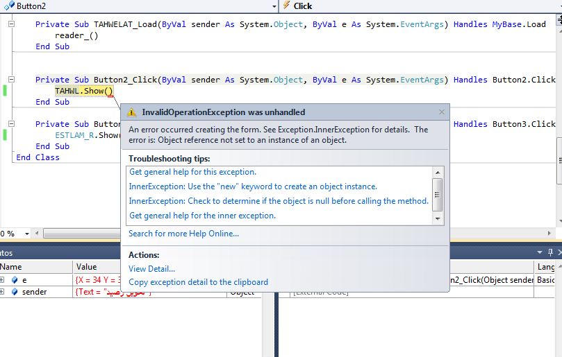
Task: Click 'Search for more Help Online...'
Action: coord(183,234)
